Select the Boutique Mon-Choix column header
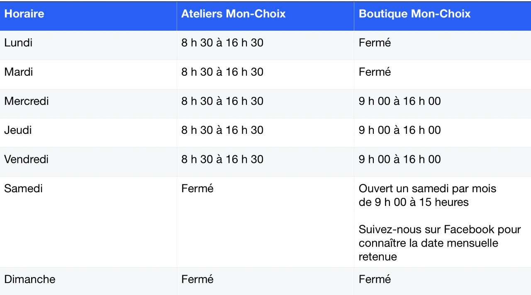Viewport: 531px width, 295px height. (x=414, y=14)
